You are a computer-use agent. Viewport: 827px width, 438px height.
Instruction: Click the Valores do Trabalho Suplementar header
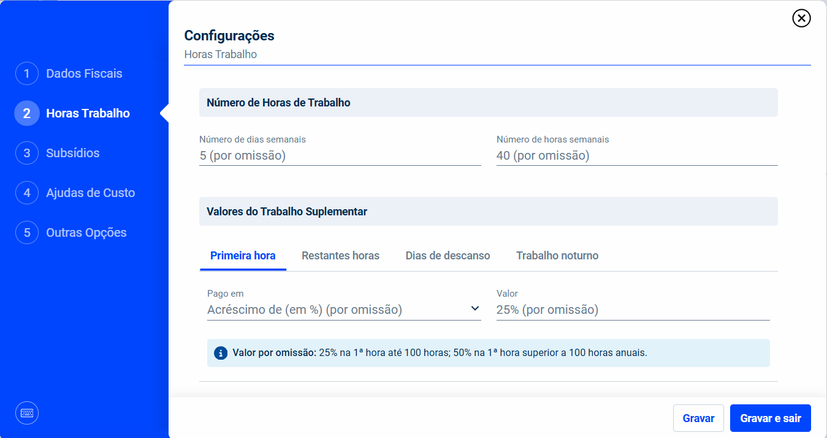coord(489,212)
